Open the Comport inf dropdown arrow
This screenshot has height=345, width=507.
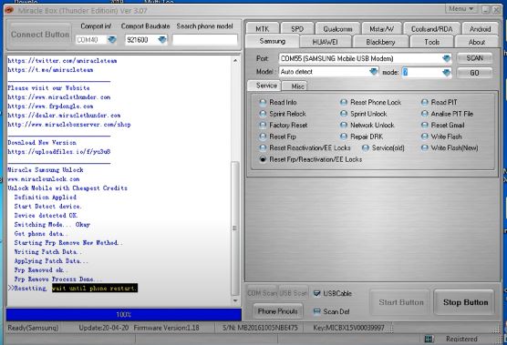click(112, 40)
